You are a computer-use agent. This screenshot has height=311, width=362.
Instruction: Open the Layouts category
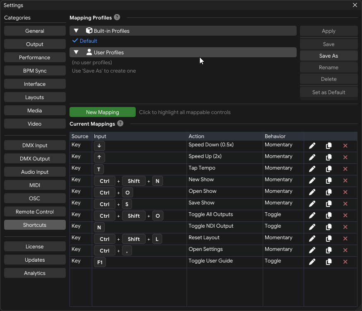click(35, 97)
